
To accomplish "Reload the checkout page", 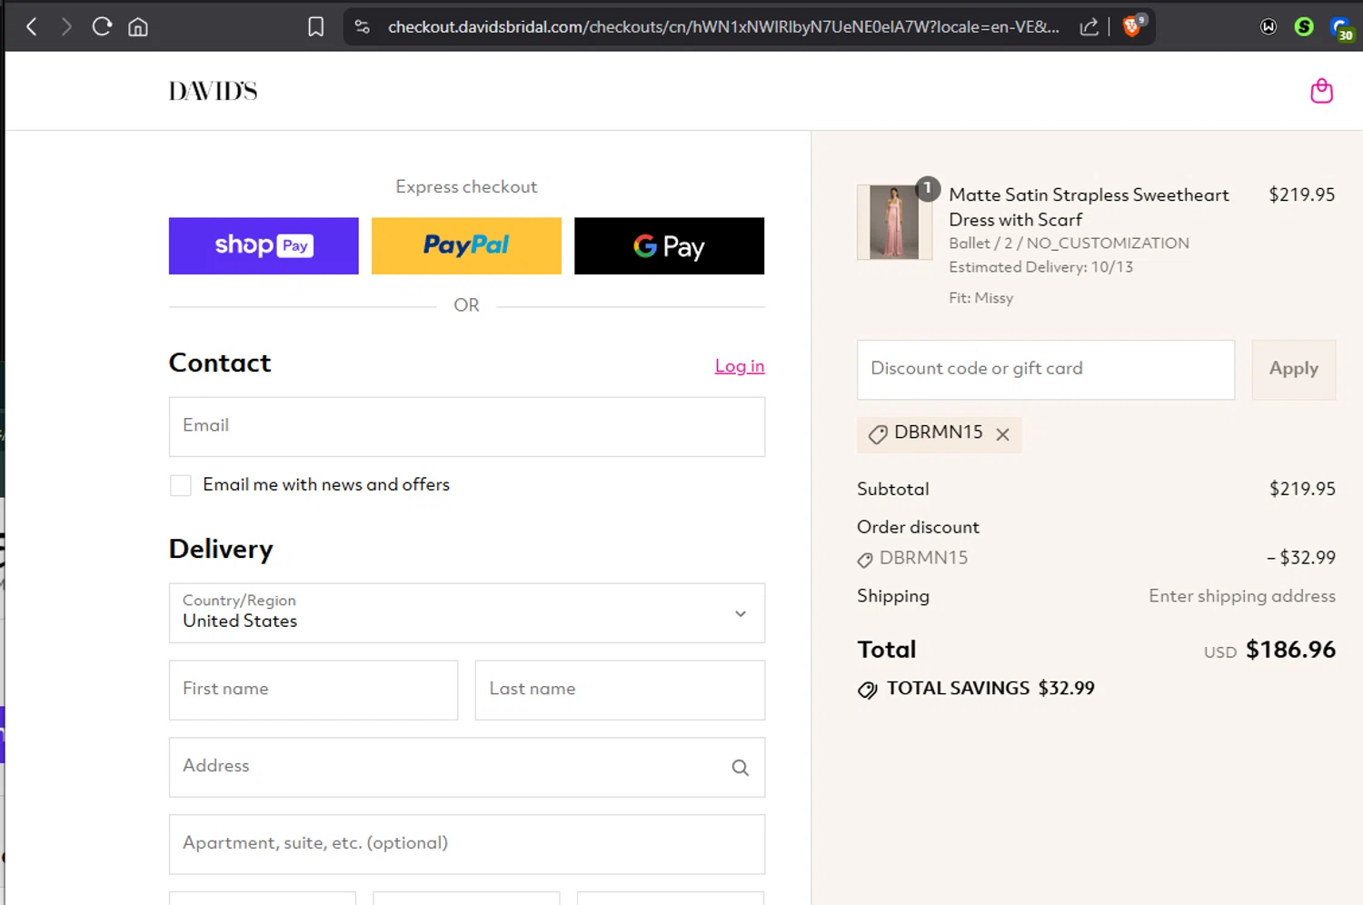I will pos(102,26).
